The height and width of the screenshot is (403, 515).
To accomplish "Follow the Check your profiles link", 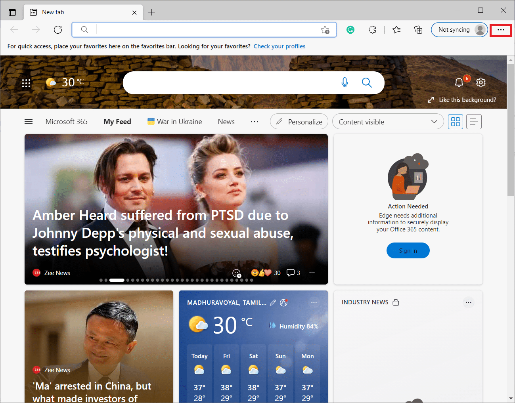I will (x=280, y=46).
